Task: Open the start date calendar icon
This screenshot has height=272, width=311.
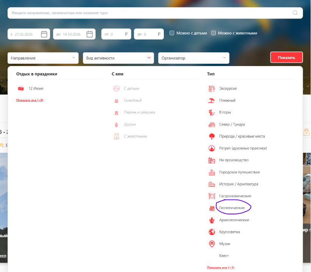Action: tap(44, 34)
